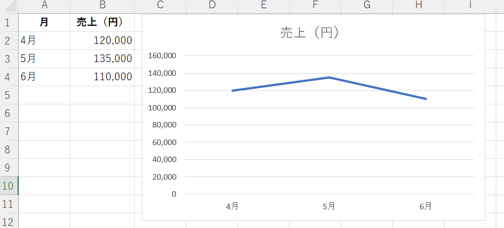
Task: Select the 5月 cell in column A
Action: point(44,59)
